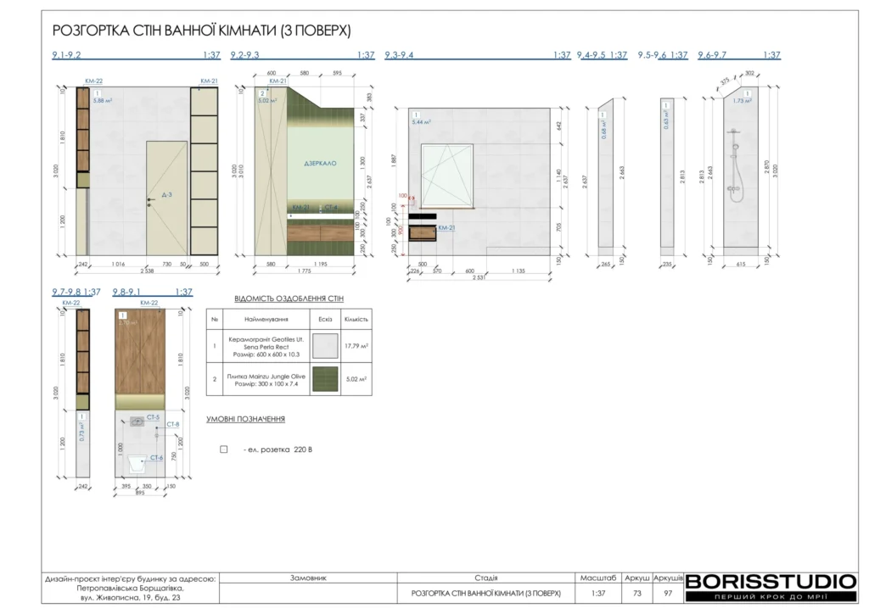Select the 9.7-9.8 elevation label

point(66,292)
